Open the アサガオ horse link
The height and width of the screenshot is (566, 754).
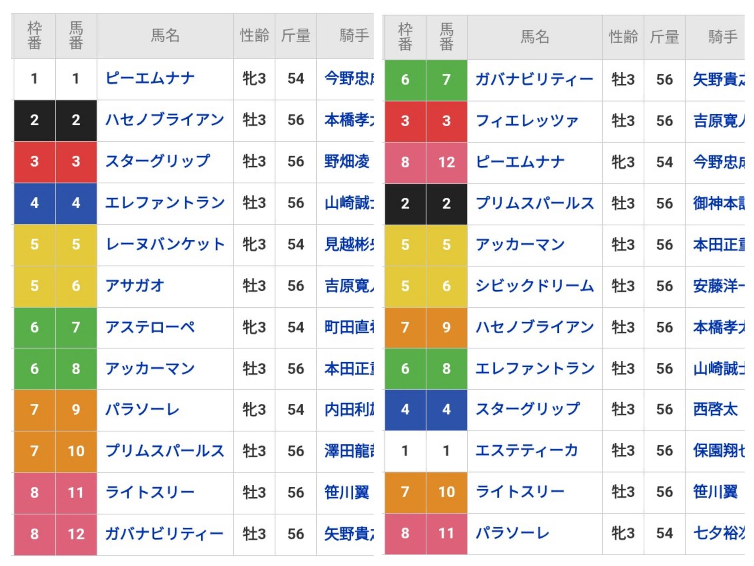point(135,286)
